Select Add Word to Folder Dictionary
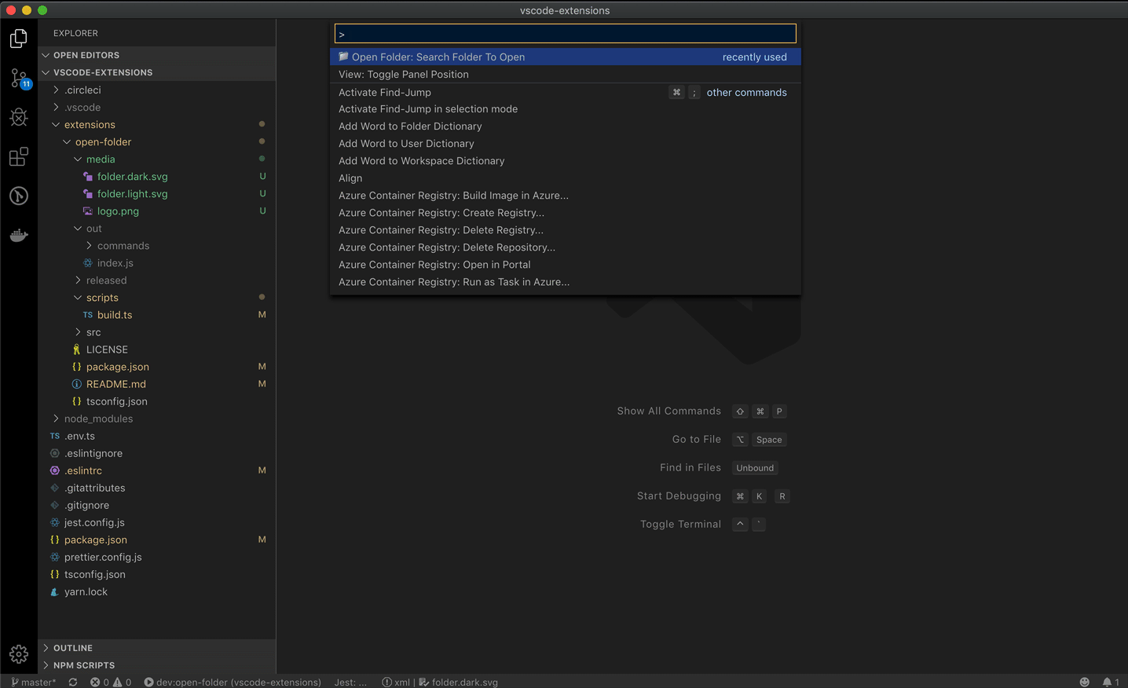This screenshot has width=1128, height=688. click(566, 126)
